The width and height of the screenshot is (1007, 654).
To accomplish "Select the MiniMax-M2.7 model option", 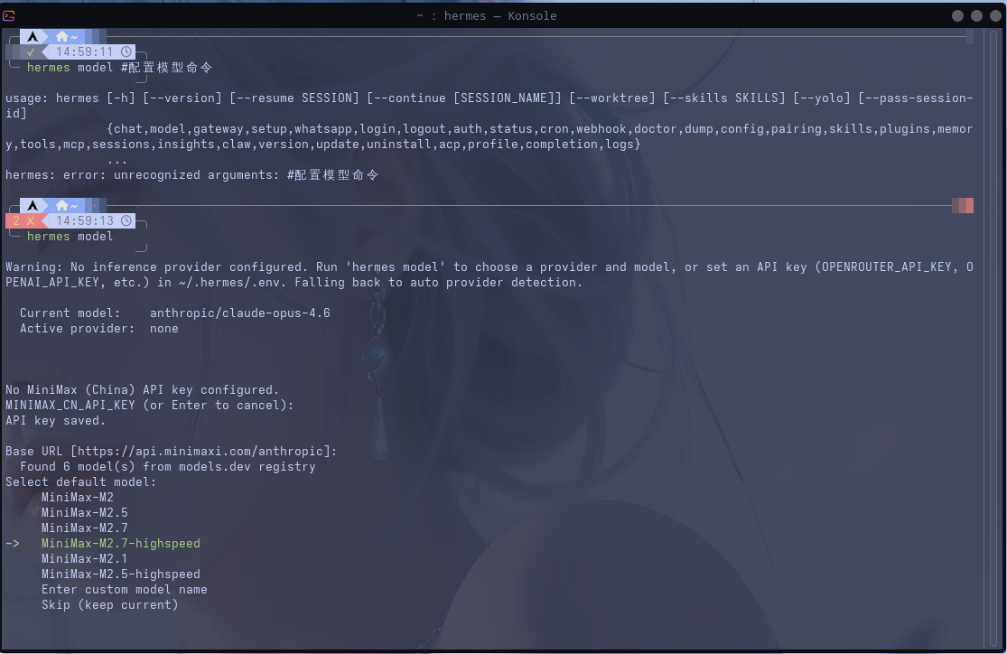I will pos(85,528).
